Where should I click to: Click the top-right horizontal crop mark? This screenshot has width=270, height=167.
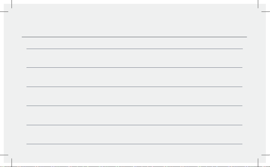[x=266, y=12]
